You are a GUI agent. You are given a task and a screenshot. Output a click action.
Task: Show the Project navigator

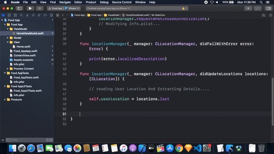tap(3, 15)
